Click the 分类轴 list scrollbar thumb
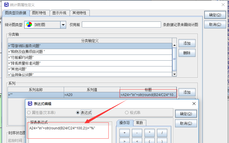 click(x=175, y=59)
